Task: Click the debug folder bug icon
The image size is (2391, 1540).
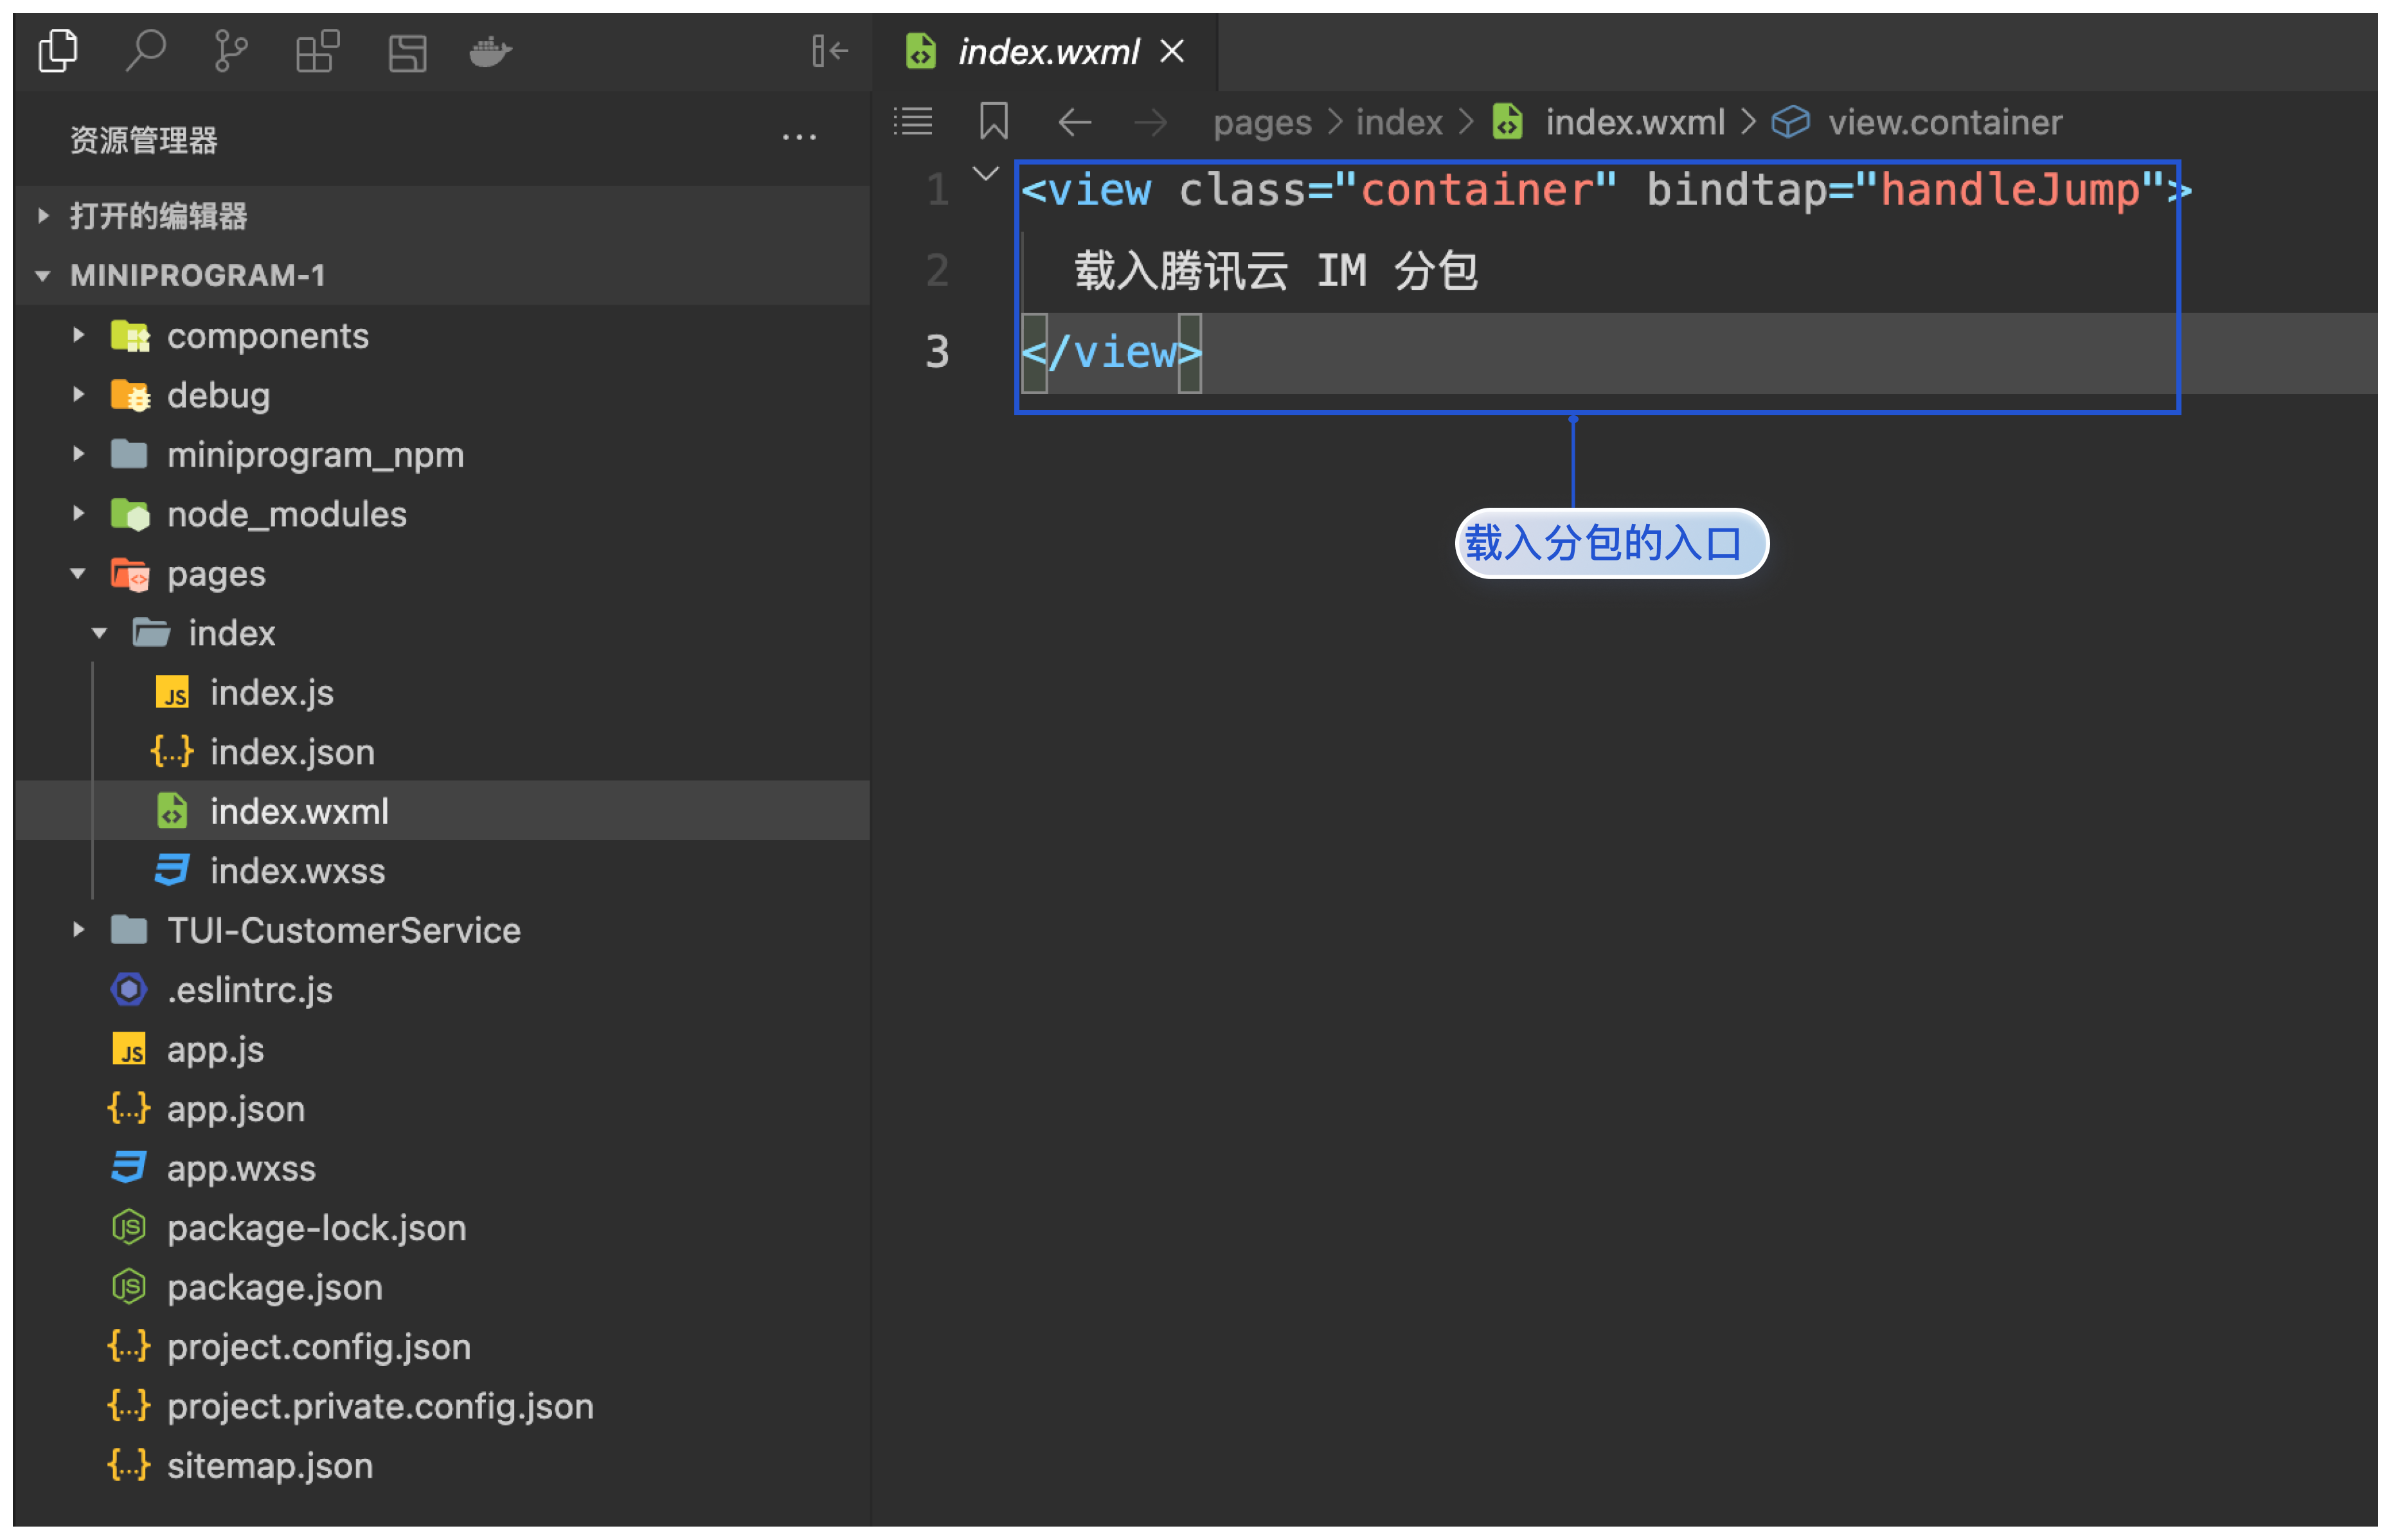Action: point(130,395)
